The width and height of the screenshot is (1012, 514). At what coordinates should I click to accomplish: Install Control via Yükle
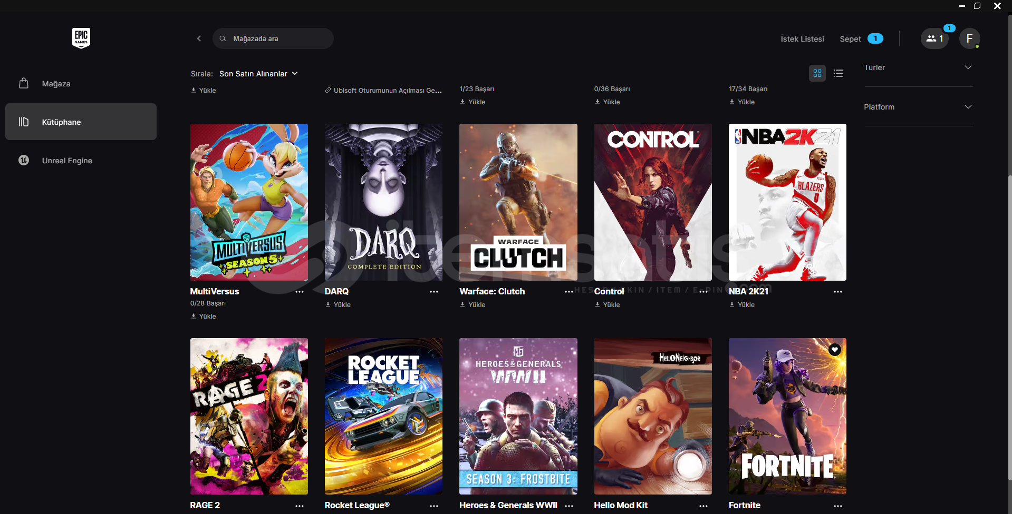tap(608, 305)
